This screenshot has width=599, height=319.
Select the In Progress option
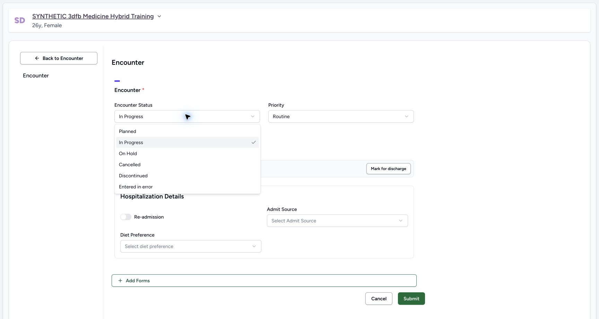point(187,142)
